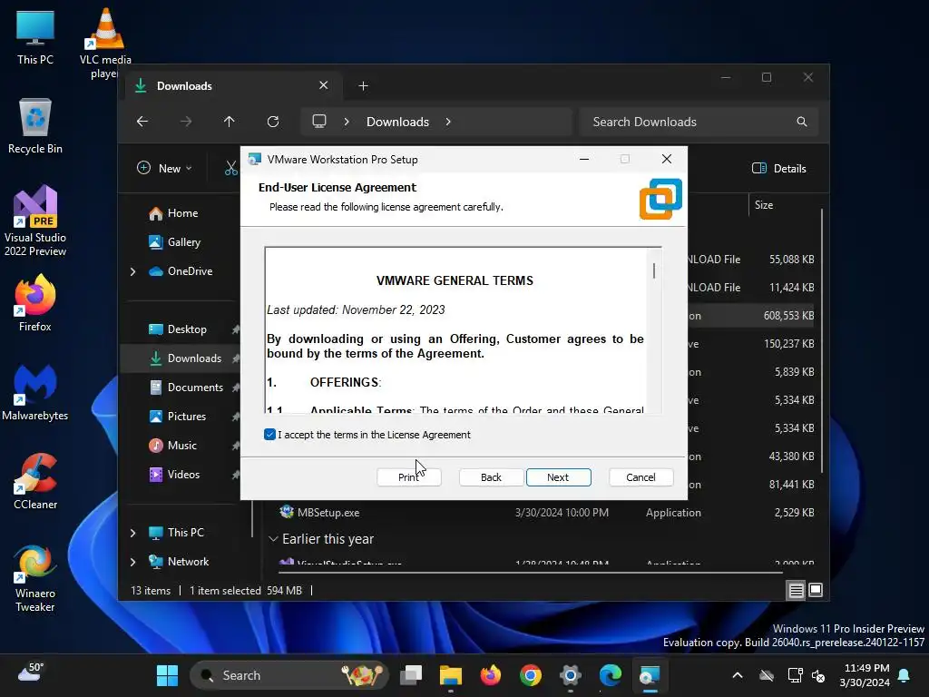Close the Downloads tab

pyautogui.click(x=324, y=85)
